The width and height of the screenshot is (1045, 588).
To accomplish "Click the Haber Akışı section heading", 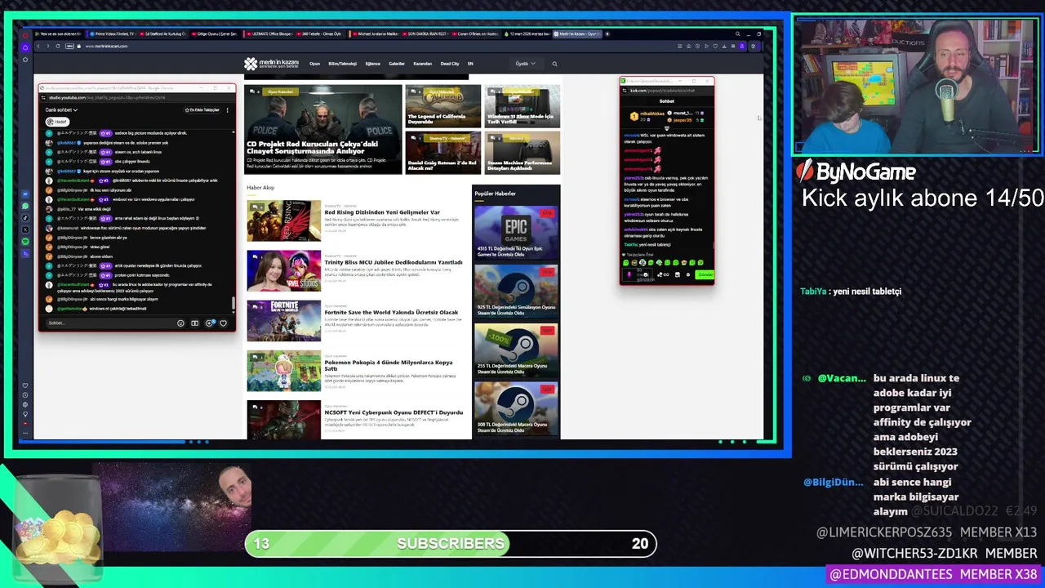I will coord(260,188).
